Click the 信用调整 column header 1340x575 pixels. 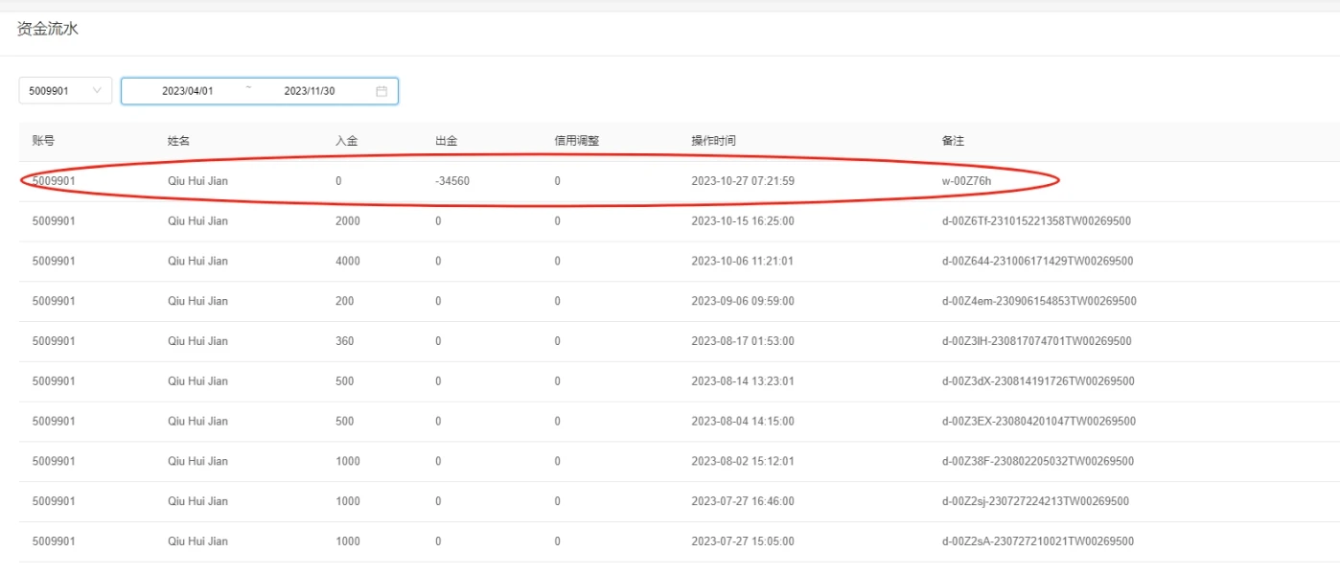click(576, 141)
